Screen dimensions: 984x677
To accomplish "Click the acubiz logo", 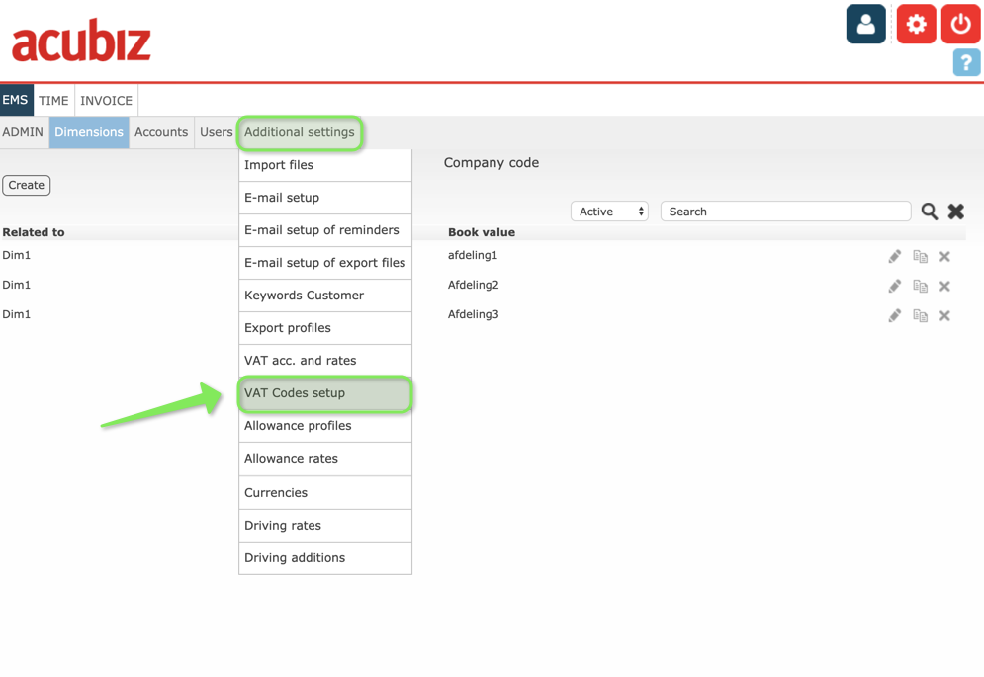I will coord(81,41).
